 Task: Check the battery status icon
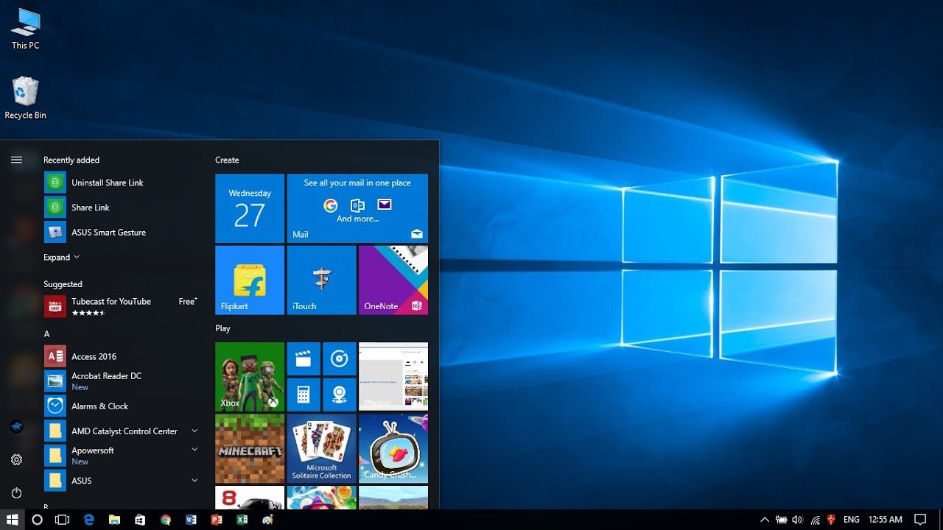pos(781,520)
